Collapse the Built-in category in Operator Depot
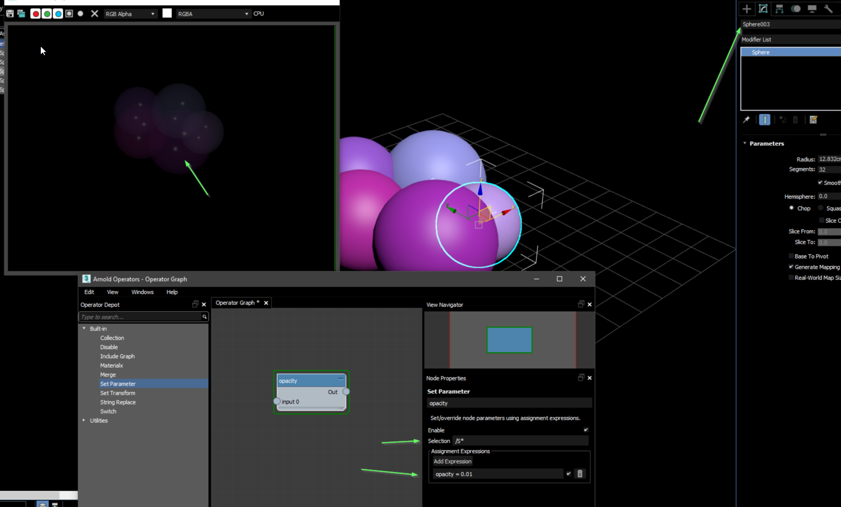Screen dimensions: 841x507 pos(84,328)
